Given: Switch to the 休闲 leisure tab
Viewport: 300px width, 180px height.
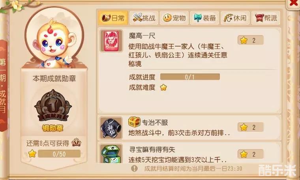Looking at the screenshot, I should coord(235,18).
